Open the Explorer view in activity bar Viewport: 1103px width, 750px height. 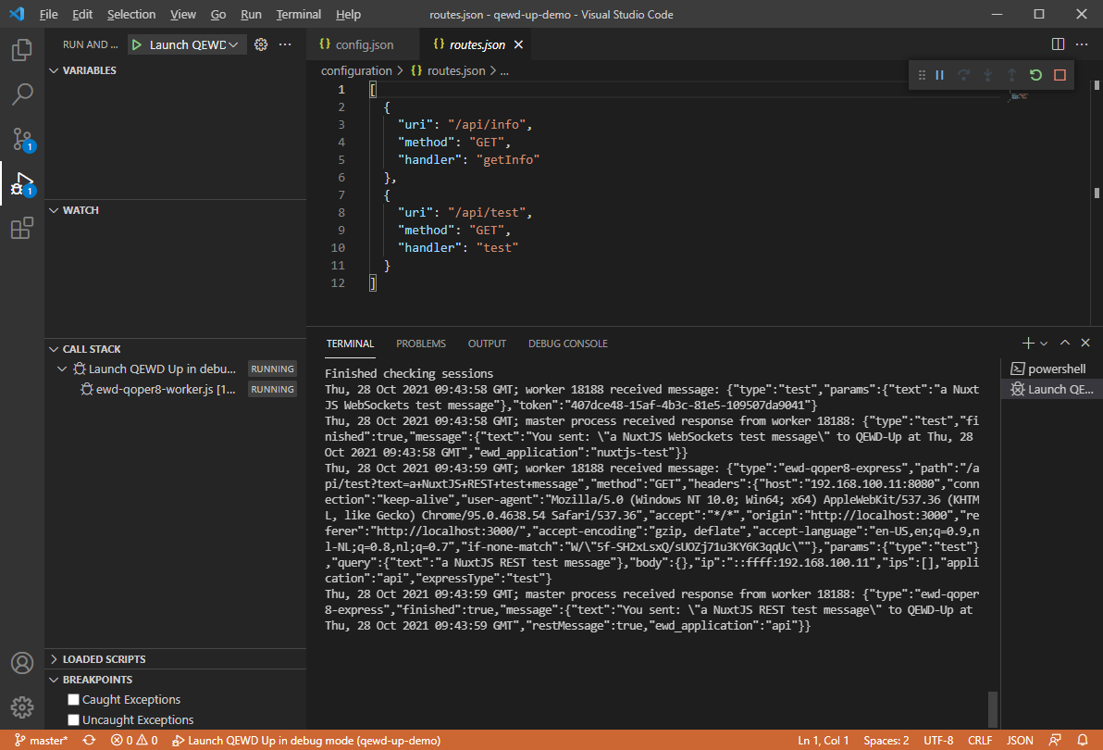[22, 50]
